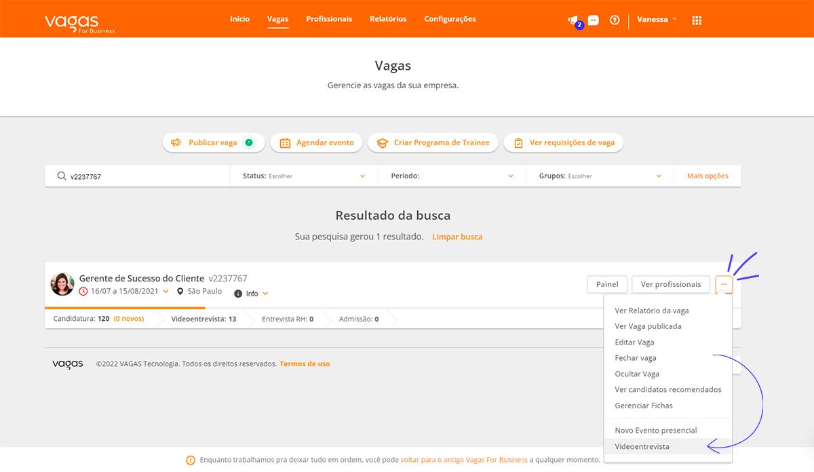Click the Mais opções link
Image resolution: width=814 pixels, height=472 pixels.
click(708, 176)
